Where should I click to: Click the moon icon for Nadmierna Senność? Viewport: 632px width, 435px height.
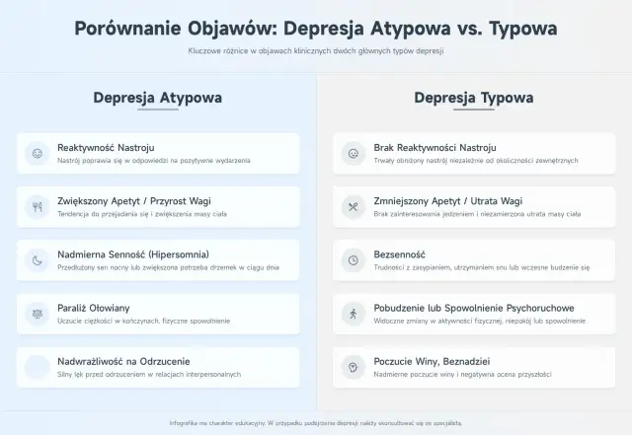click(38, 260)
